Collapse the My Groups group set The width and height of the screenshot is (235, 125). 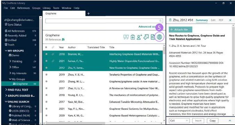pyautogui.click(x=10, y=79)
